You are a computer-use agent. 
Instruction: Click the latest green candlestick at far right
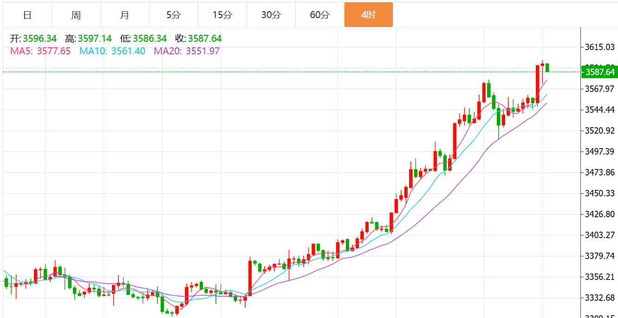[548, 68]
